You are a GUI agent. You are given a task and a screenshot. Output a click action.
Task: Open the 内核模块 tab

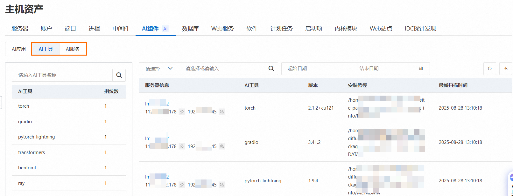coord(346,29)
